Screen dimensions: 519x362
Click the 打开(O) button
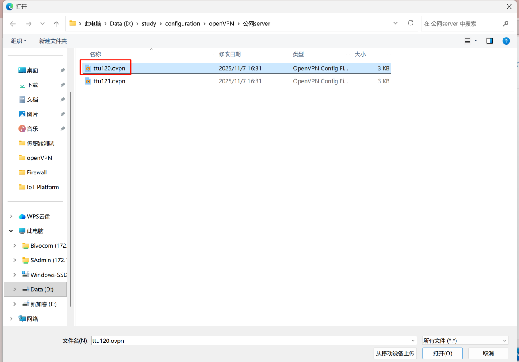tap(442, 353)
